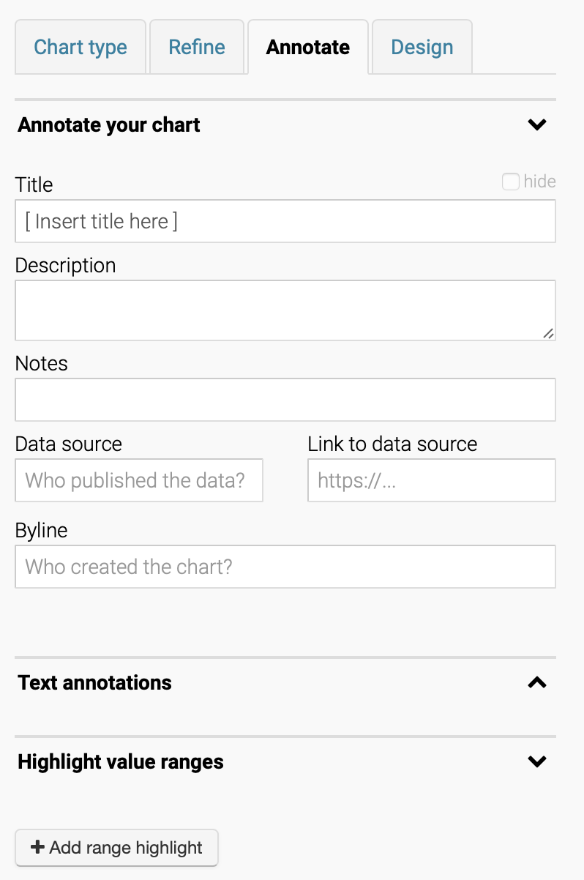
Task: Click into the Notes field
Action: point(285,400)
